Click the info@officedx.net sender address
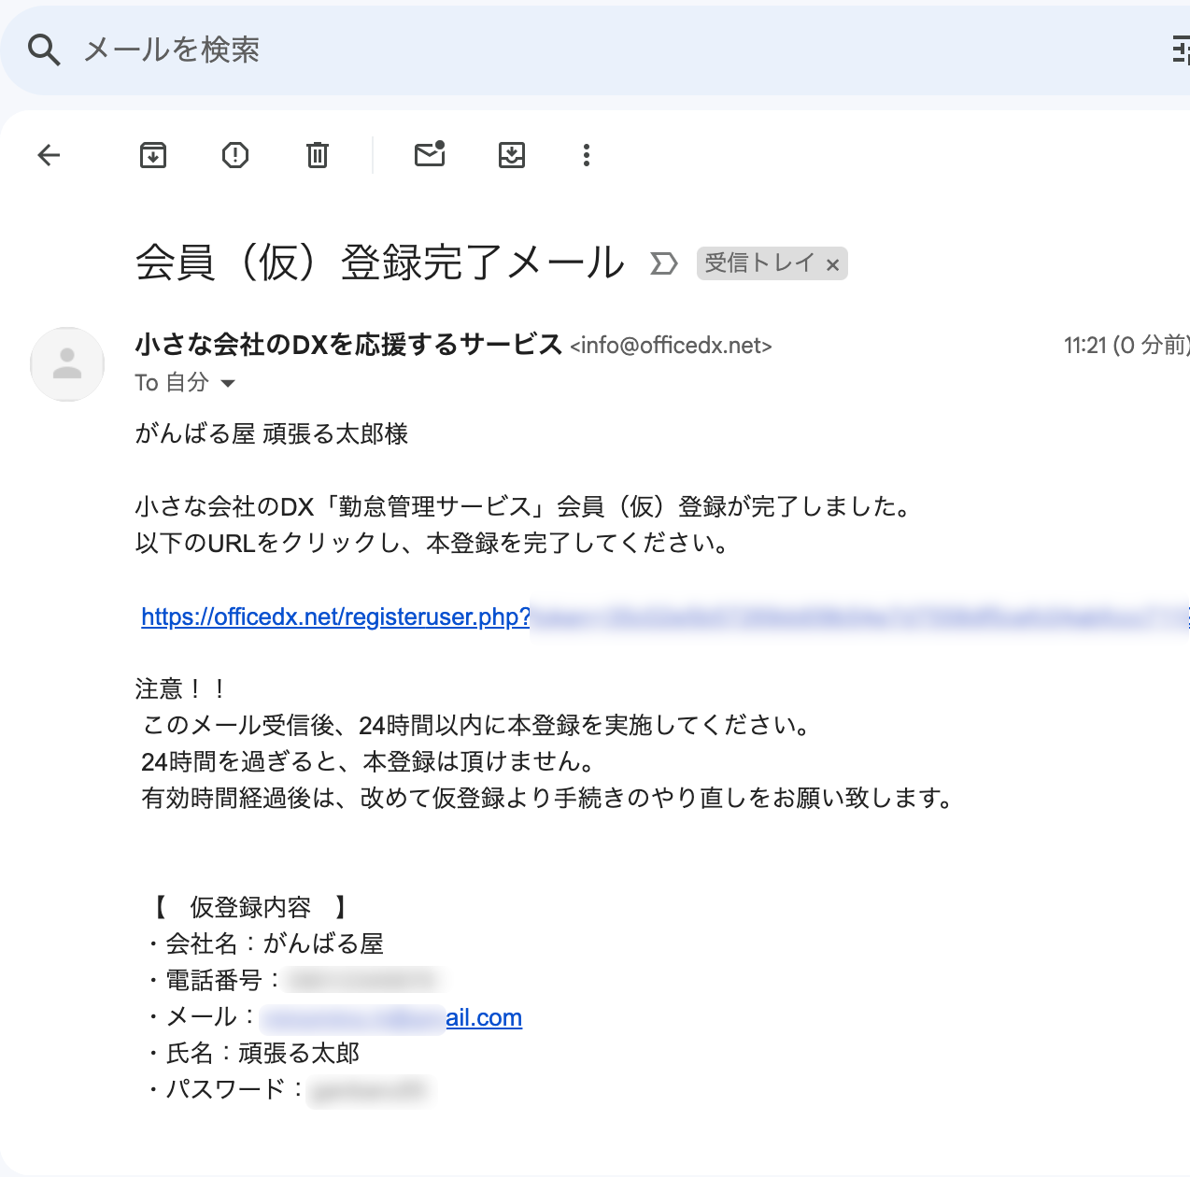Screen dimensions: 1190x1177 [671, 346]
